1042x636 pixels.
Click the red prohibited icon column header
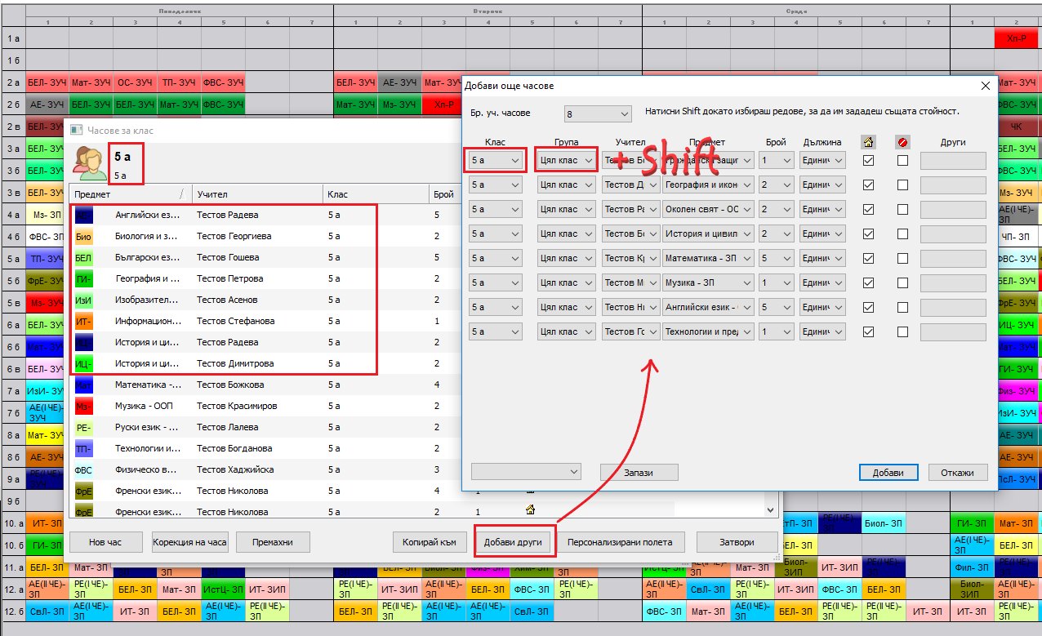pyautogui.click(x=902, y=142)
